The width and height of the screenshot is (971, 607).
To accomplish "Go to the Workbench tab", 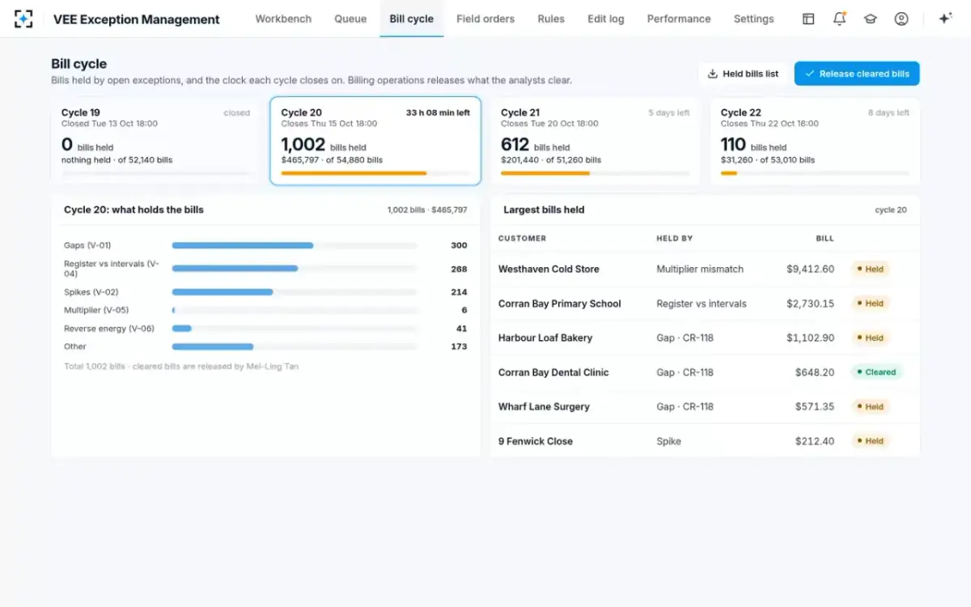I will 283,19.
